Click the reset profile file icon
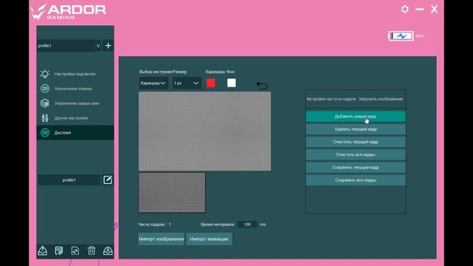Screen dimensions: 473x266 click(75, 250)
